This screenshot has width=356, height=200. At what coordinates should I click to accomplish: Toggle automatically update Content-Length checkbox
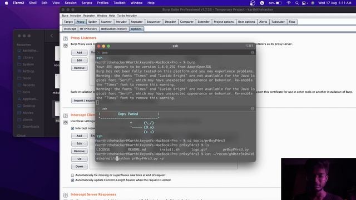tap(73, 180)
